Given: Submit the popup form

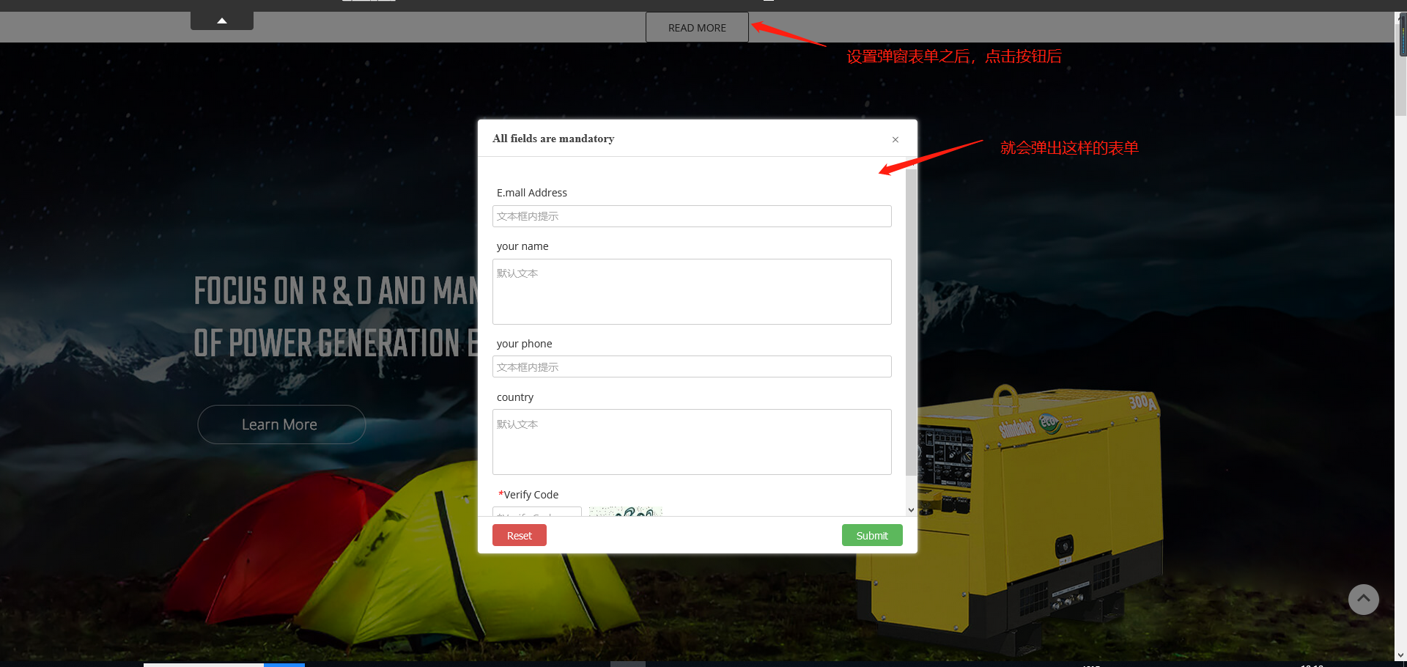Looking at the screenshot, I should click(871, 535).
